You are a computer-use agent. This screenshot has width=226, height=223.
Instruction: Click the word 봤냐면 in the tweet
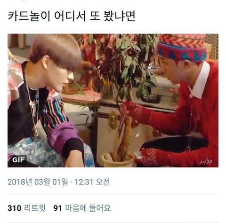pyautogui.click(x=120, y=16)
